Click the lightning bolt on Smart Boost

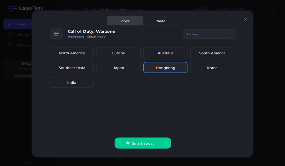(128, 143)
